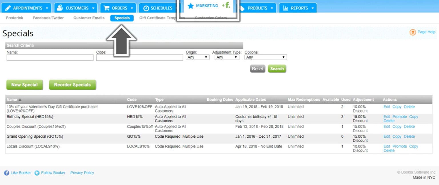The width and height of the screenshot is (439, 185).
Task: Click inside the Name search field
Action: pos(50,57)
